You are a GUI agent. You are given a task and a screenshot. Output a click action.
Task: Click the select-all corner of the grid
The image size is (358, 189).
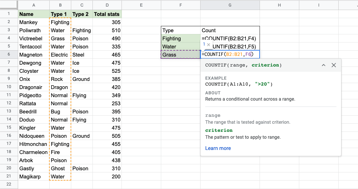pyautogui.click(x=9, y=5)
